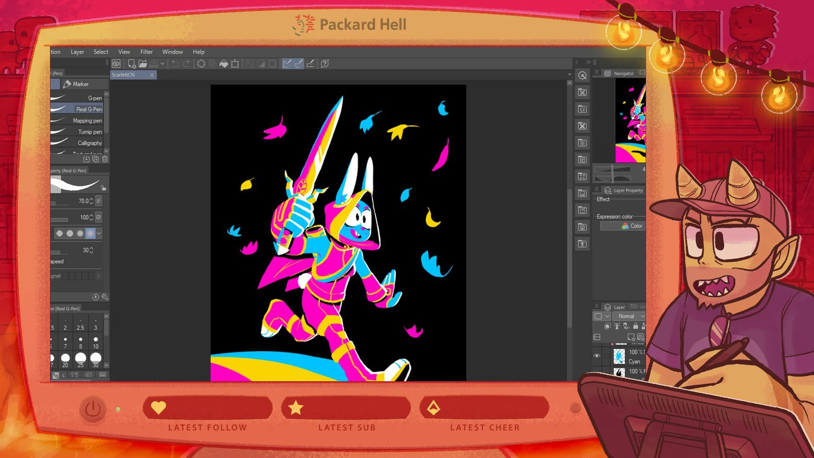The height and width of the screenshot is (458, 814).
Task: Click the Fill paint bucket toolbar icon
Action: coord(224,64)
